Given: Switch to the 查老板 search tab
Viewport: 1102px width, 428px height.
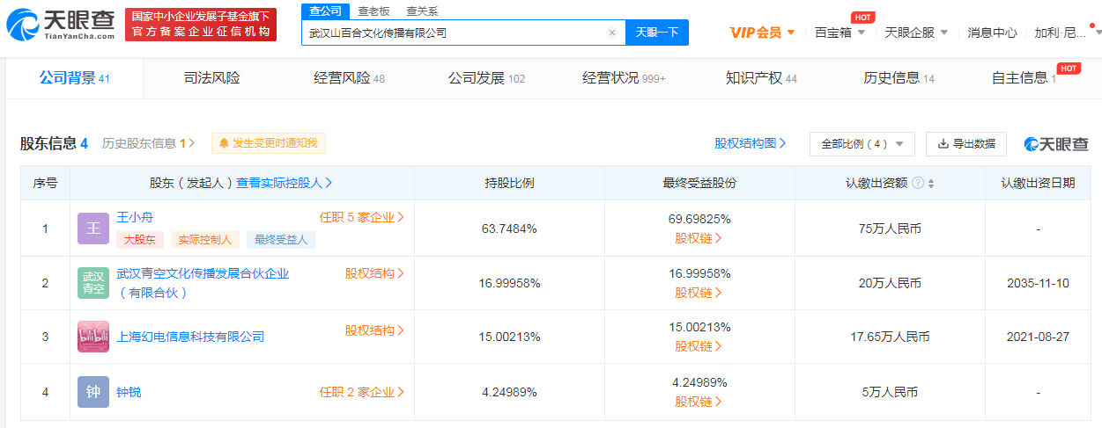Looking at the screenshot, I should point(373,11).
